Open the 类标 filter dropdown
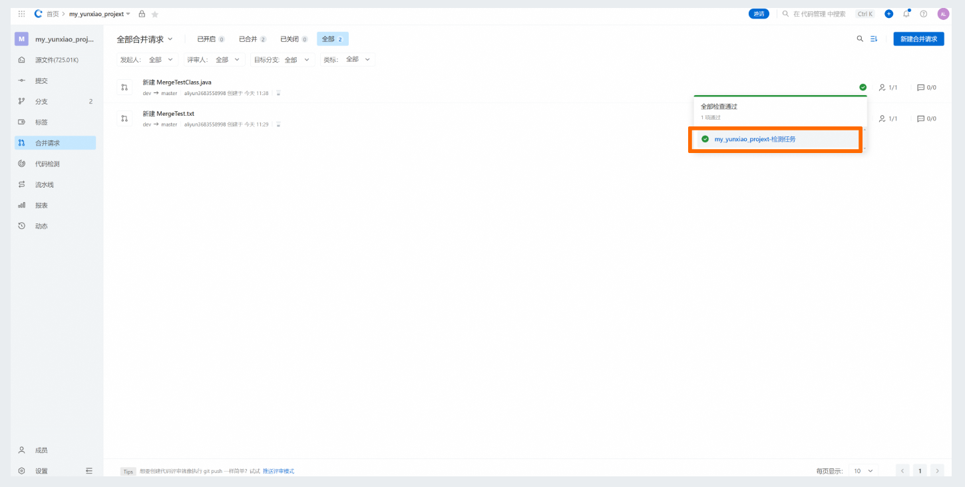Screen dimensions: 965x487 (347, 60)
